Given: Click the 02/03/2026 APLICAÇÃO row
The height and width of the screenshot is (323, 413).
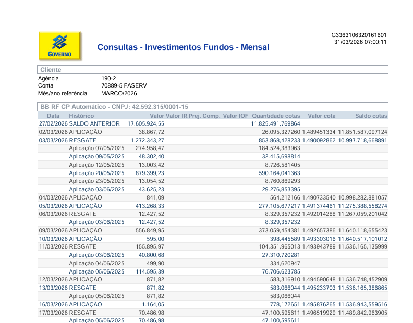Looking at the screenshot, I should 213,132.
